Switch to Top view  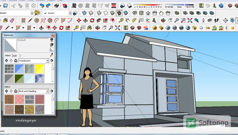141,13
